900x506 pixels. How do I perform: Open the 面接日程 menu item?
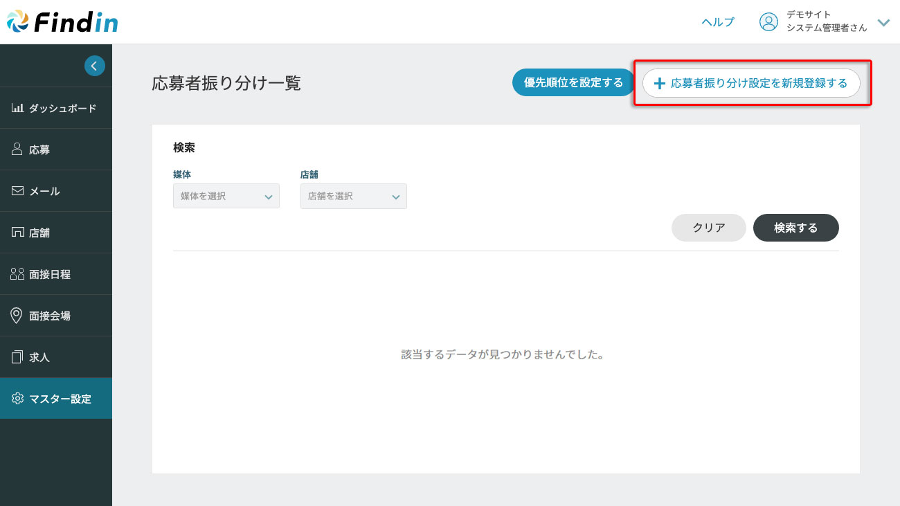click(x=50, y=274)
